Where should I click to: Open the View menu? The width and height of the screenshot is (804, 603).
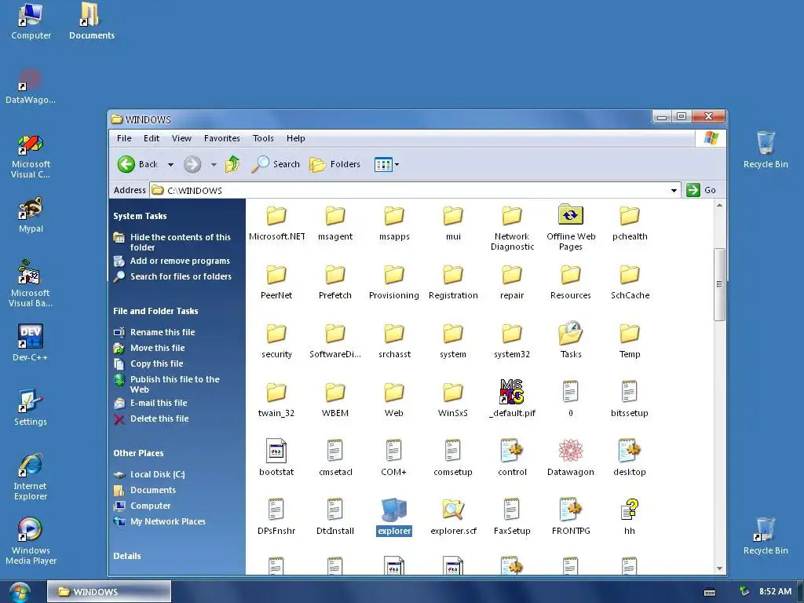(181, 138)
